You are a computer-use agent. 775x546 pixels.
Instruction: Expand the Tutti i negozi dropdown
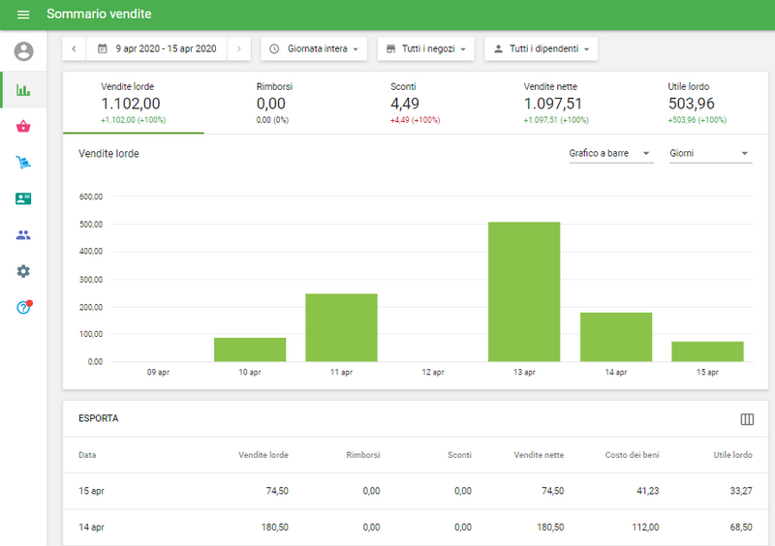(426, 48)
